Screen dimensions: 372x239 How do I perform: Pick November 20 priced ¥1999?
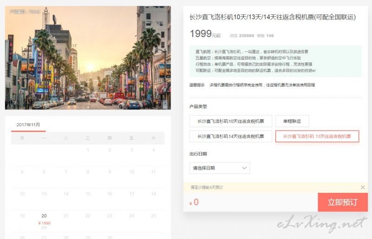coord(44,221)
